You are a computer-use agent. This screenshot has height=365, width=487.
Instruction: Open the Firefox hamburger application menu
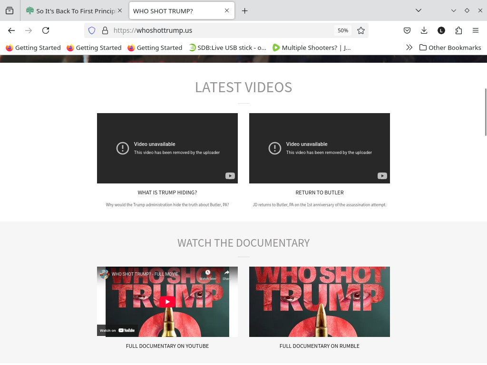click(476, 30)
